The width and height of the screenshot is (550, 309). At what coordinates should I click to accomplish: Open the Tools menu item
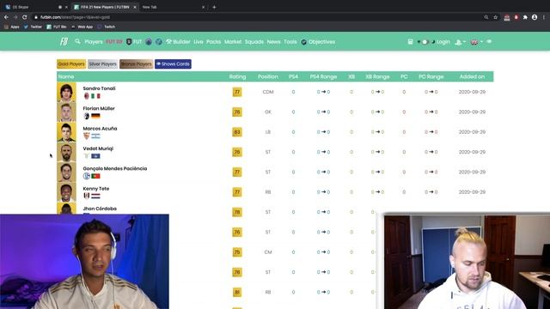click(290, 42)
